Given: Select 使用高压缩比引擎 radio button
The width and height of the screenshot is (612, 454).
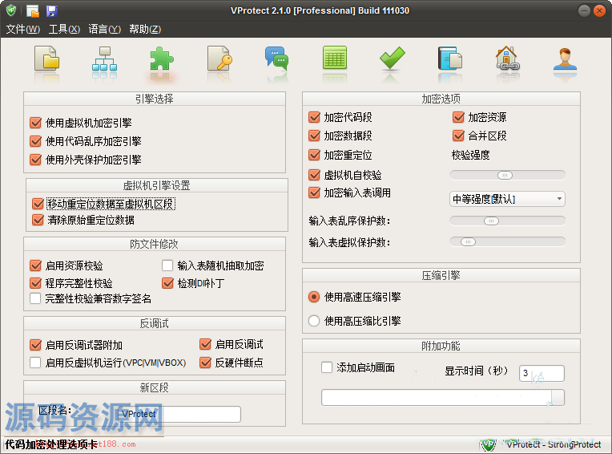Looking at the screenshot, I should tap(314, 321).
